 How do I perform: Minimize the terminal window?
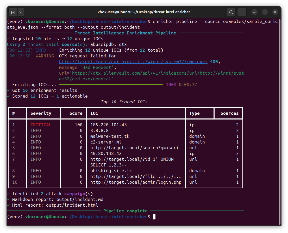pos(254,12)
